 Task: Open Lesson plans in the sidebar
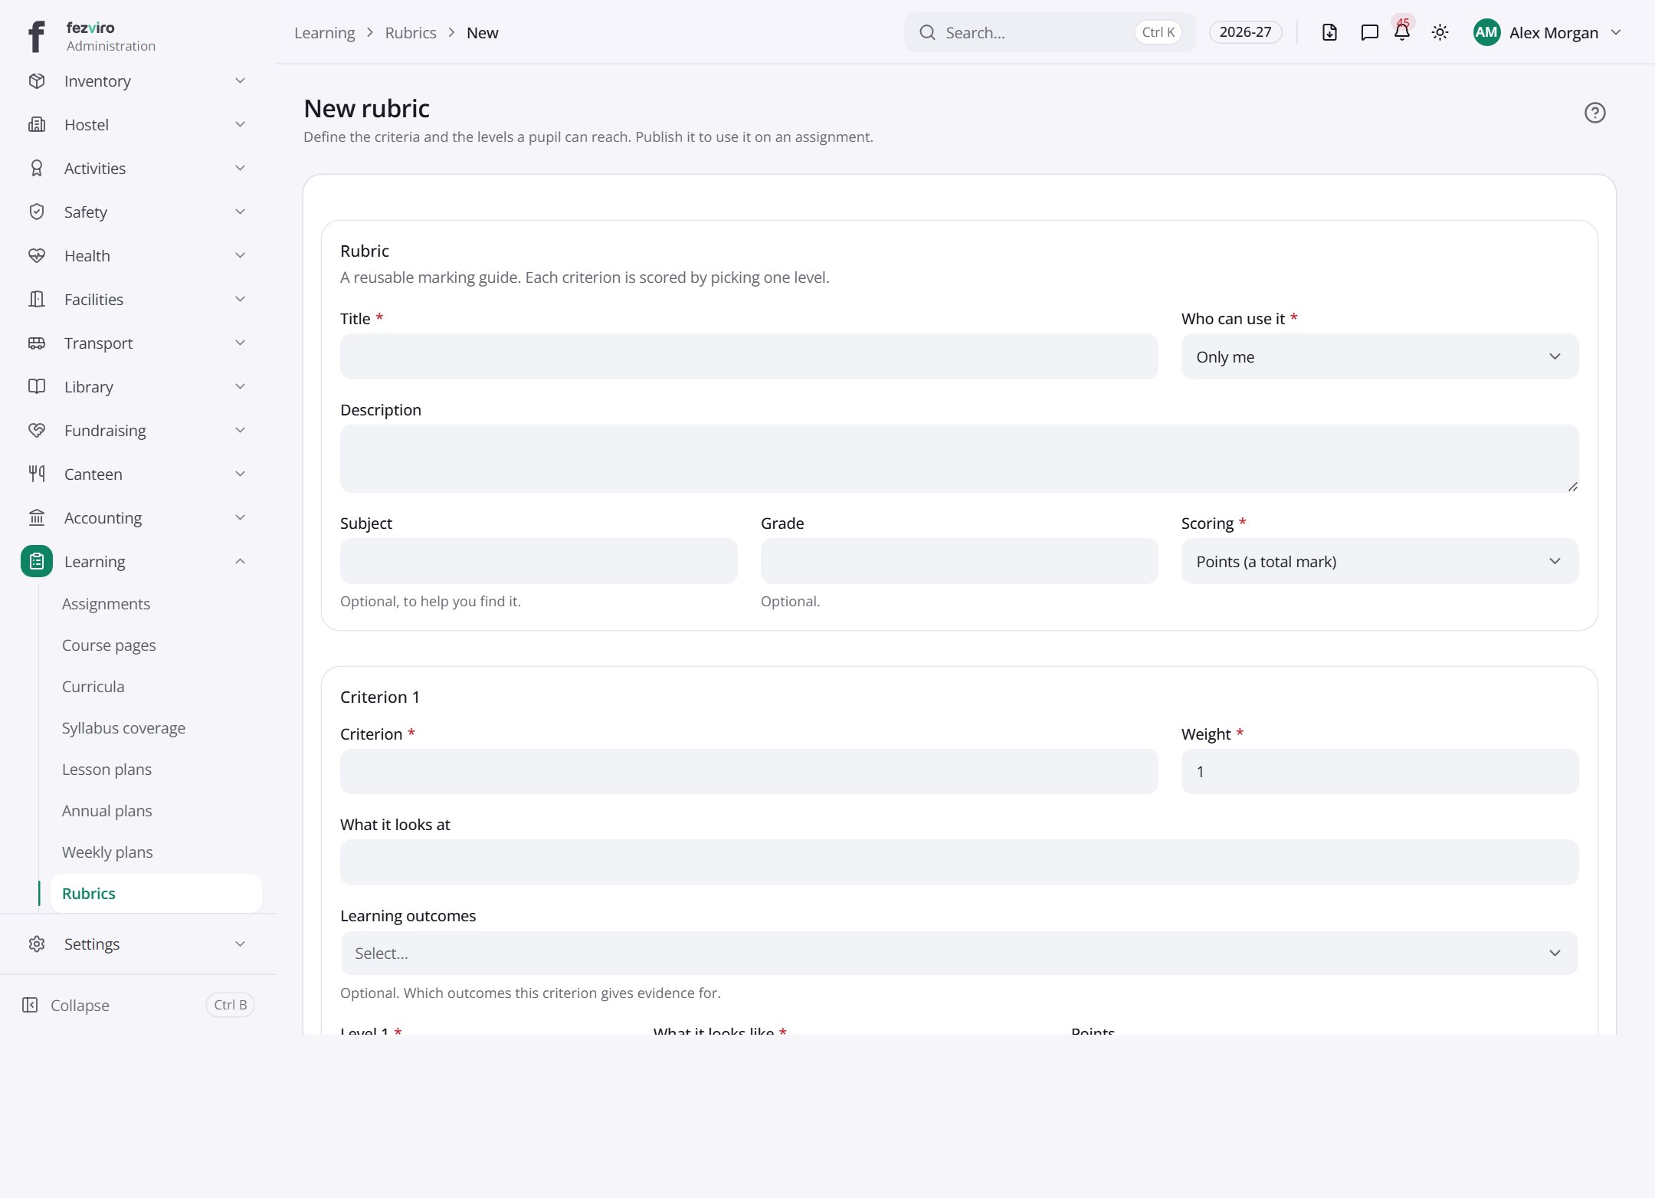pos(107,770)
